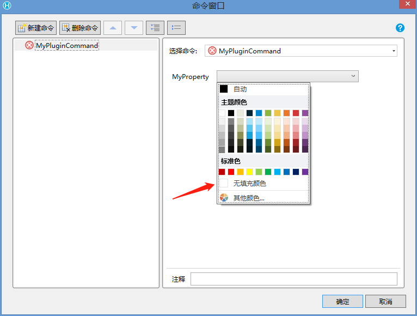Pick yellow standard color swatch

click(250, 172)
